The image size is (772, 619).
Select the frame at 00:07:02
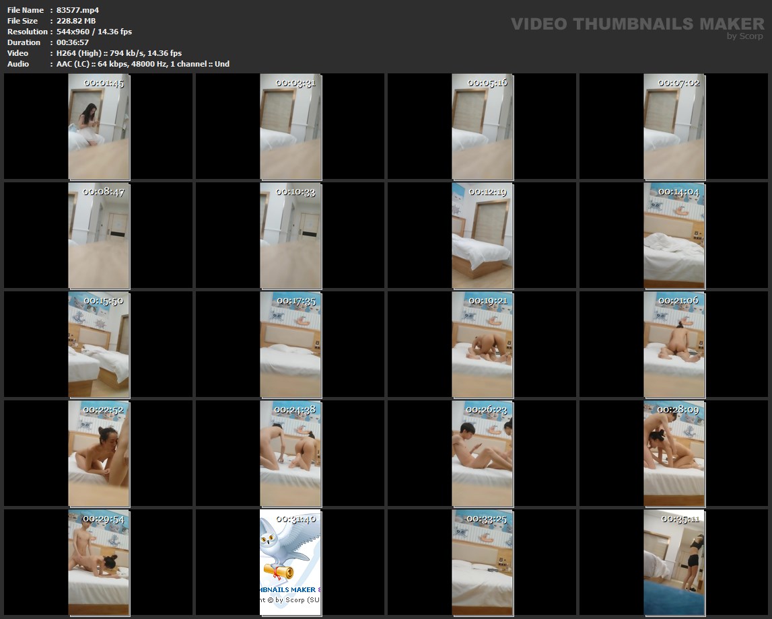[x=674, y=126]
